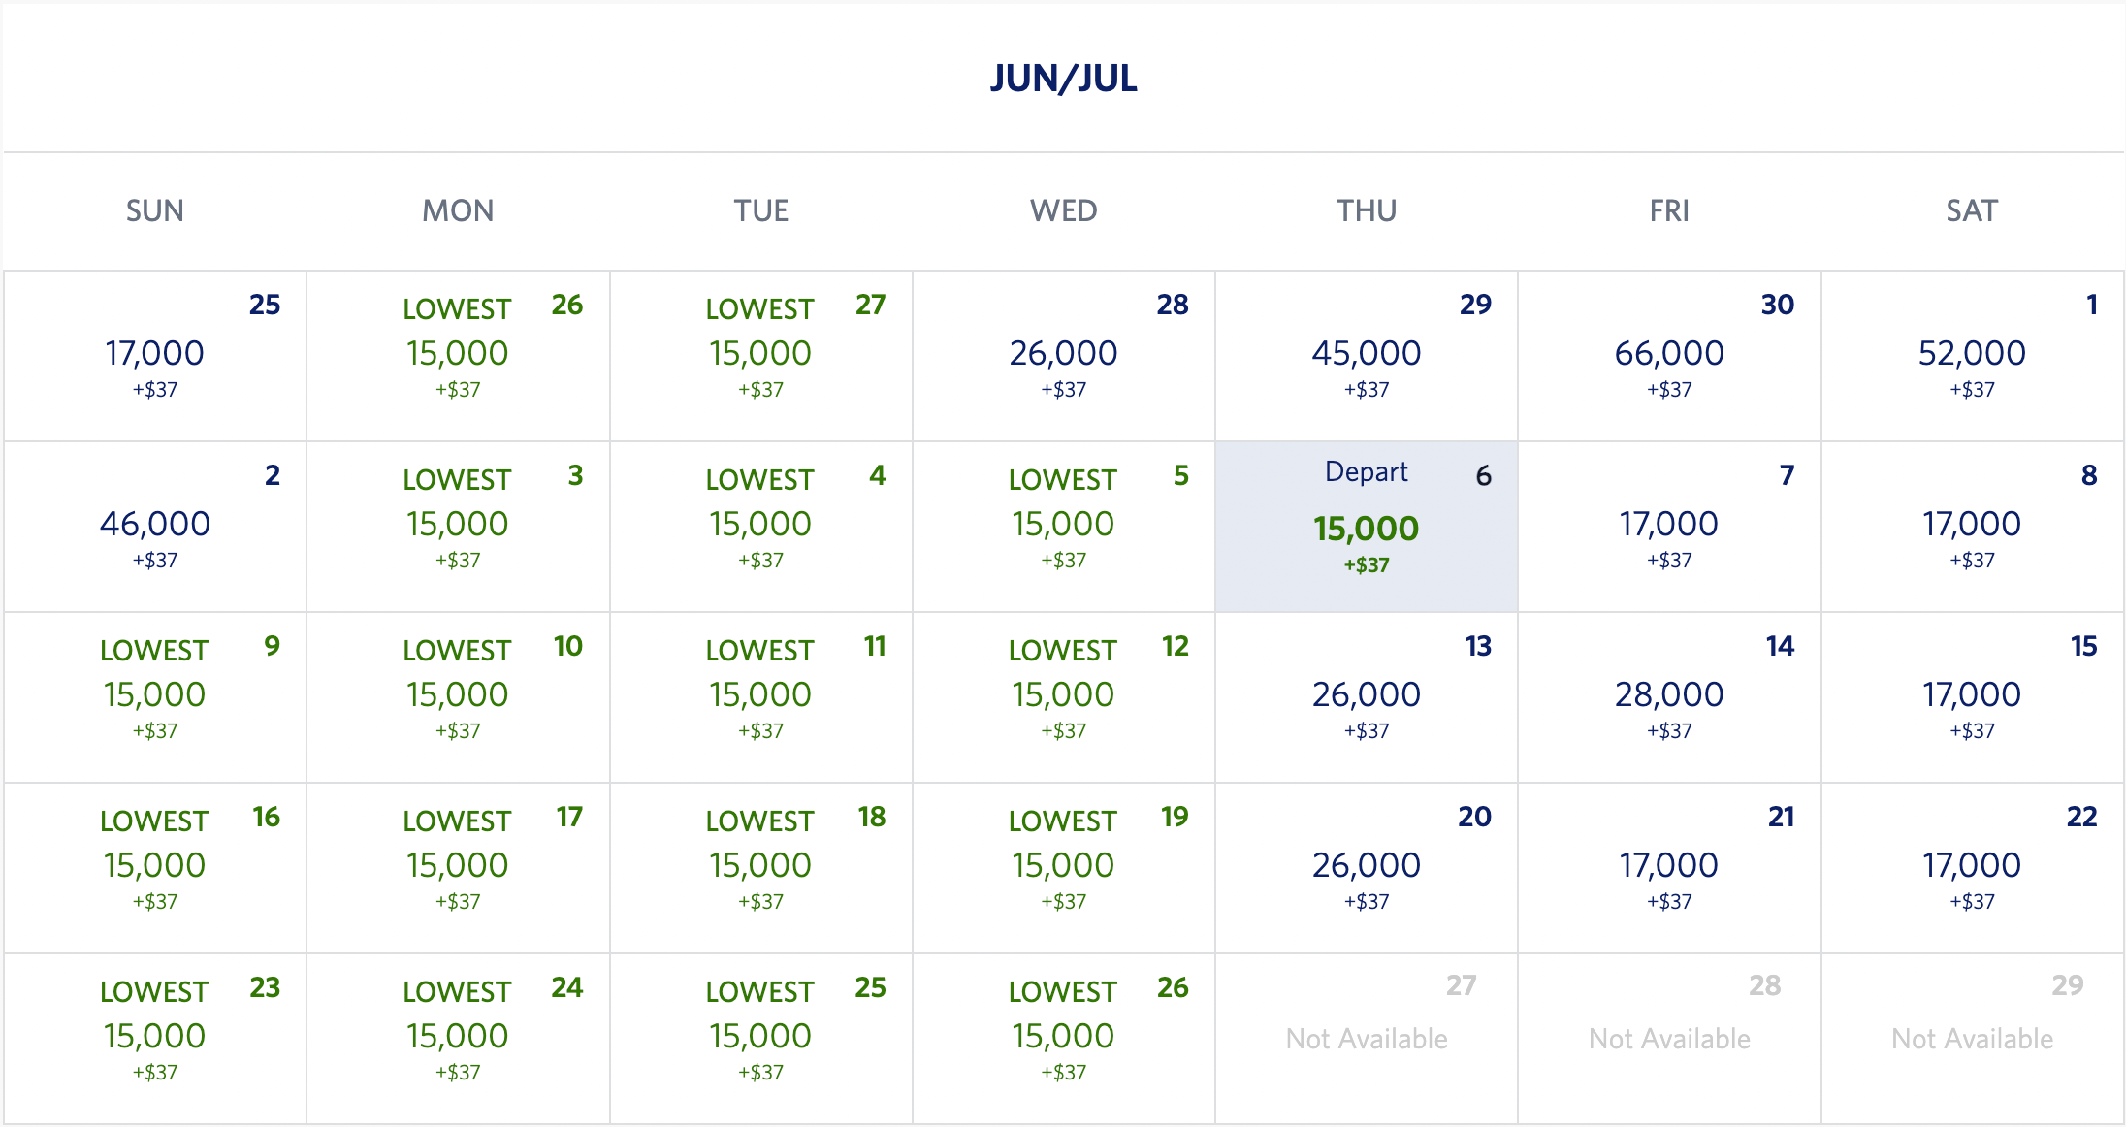The width and height of the screenshot is (2126, 1127).
Task: Select Wednesday the 12th lowest fare
Action: point(1063,696)
